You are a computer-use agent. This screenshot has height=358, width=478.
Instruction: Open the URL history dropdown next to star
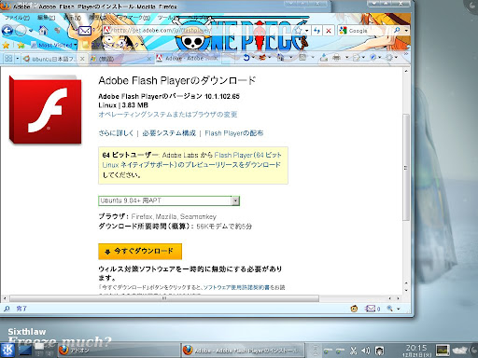(307, 31)
